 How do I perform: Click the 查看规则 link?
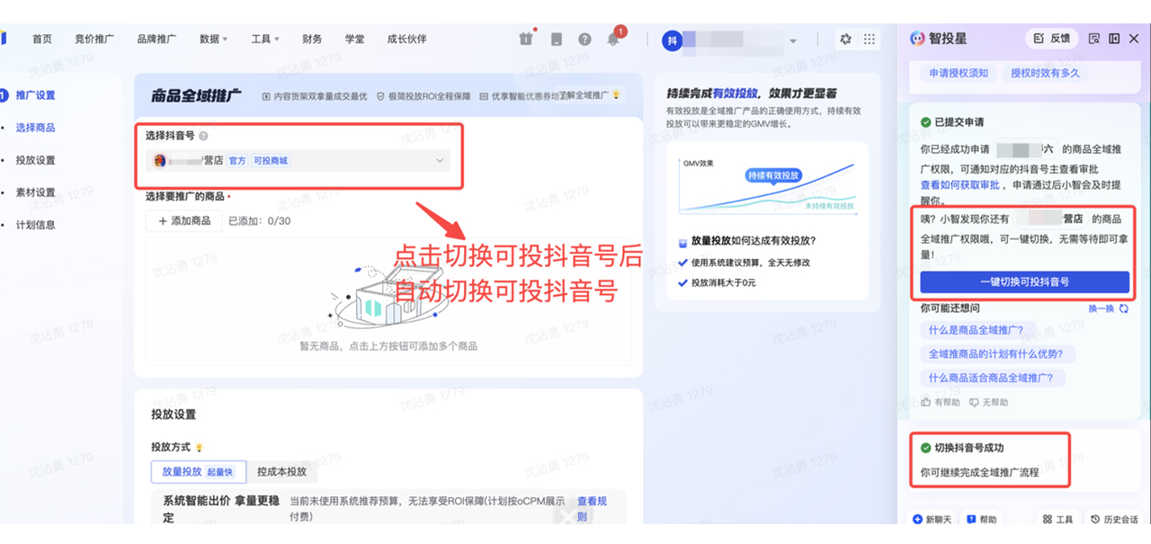[592, 509]
